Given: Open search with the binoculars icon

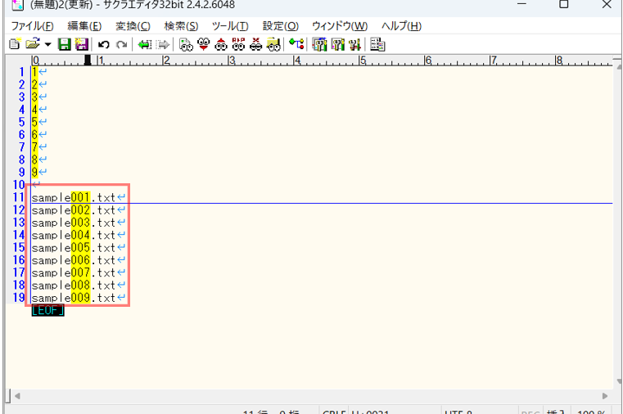Looking at the screenshot, I should pos(187,44).
